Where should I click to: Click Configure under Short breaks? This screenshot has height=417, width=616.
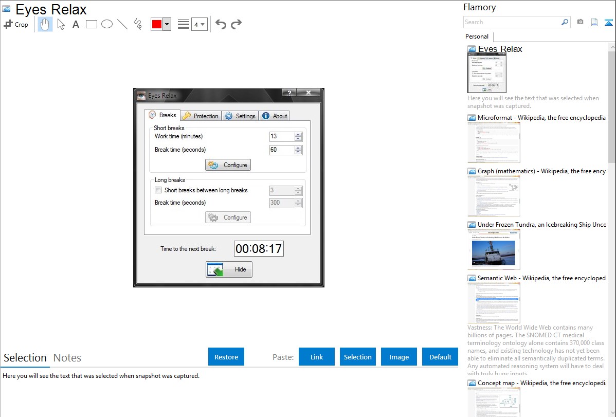228,165
